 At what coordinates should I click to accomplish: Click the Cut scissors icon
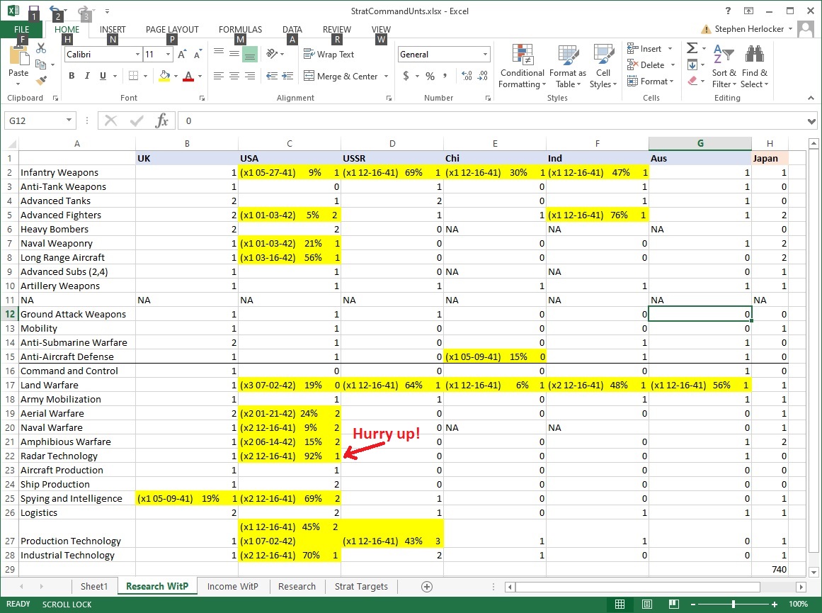click(41, 49)
